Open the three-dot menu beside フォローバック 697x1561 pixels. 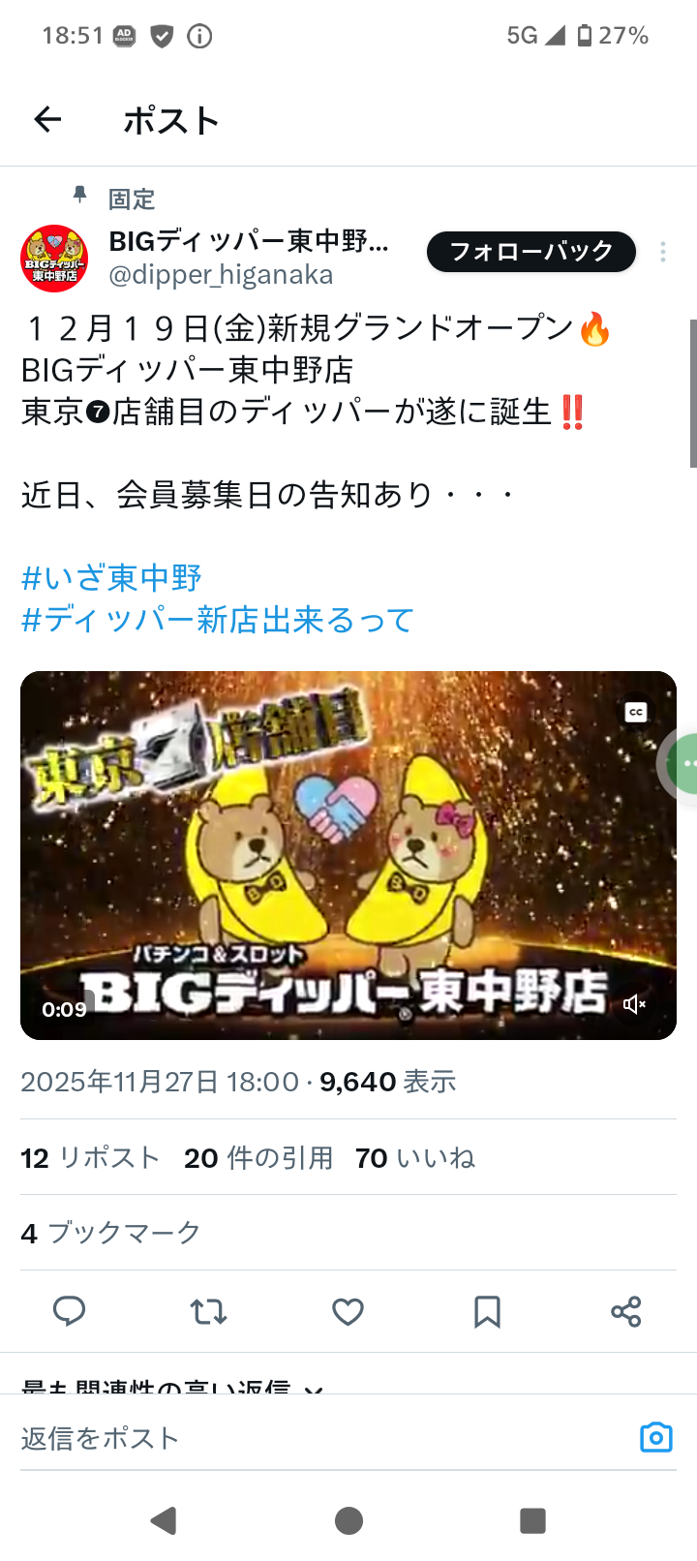click(x=663, y=252)
